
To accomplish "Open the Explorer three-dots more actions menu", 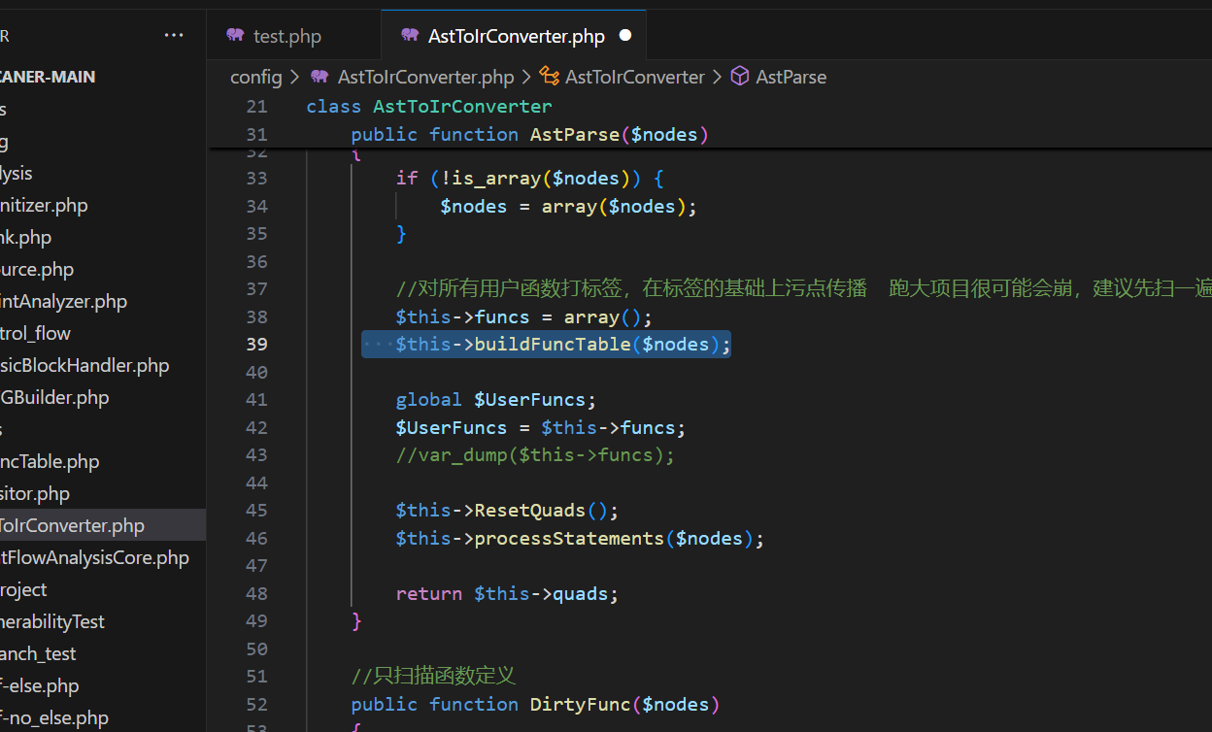I will point(174,36).
